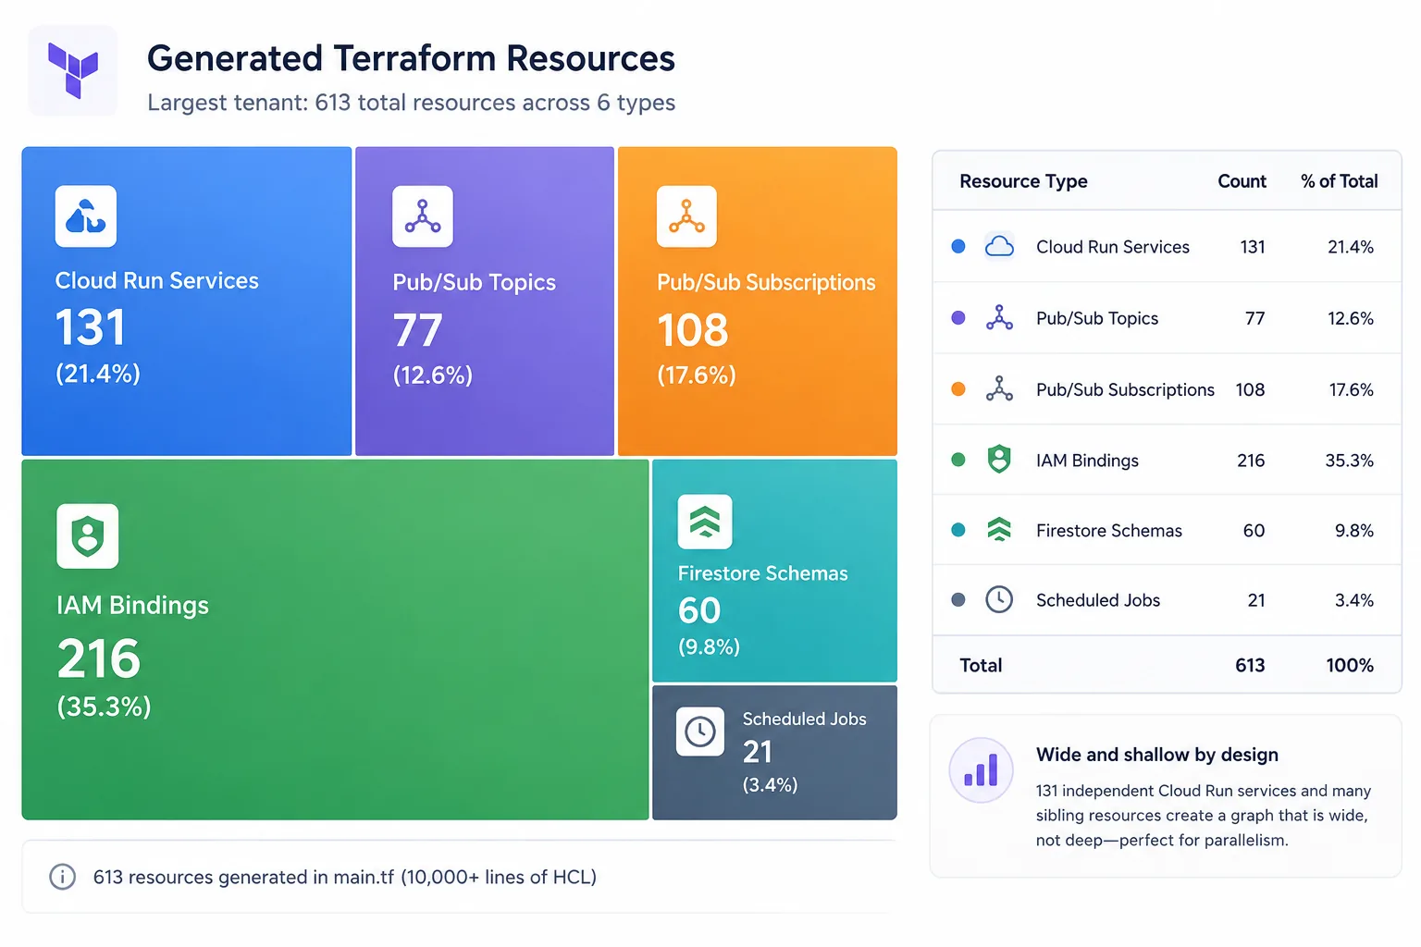The height and width of the screenshot is (947, 1421).
Task: Select the 'Pub/Sub Subscriptions' table row label
Action: (x=1125, y=389)
